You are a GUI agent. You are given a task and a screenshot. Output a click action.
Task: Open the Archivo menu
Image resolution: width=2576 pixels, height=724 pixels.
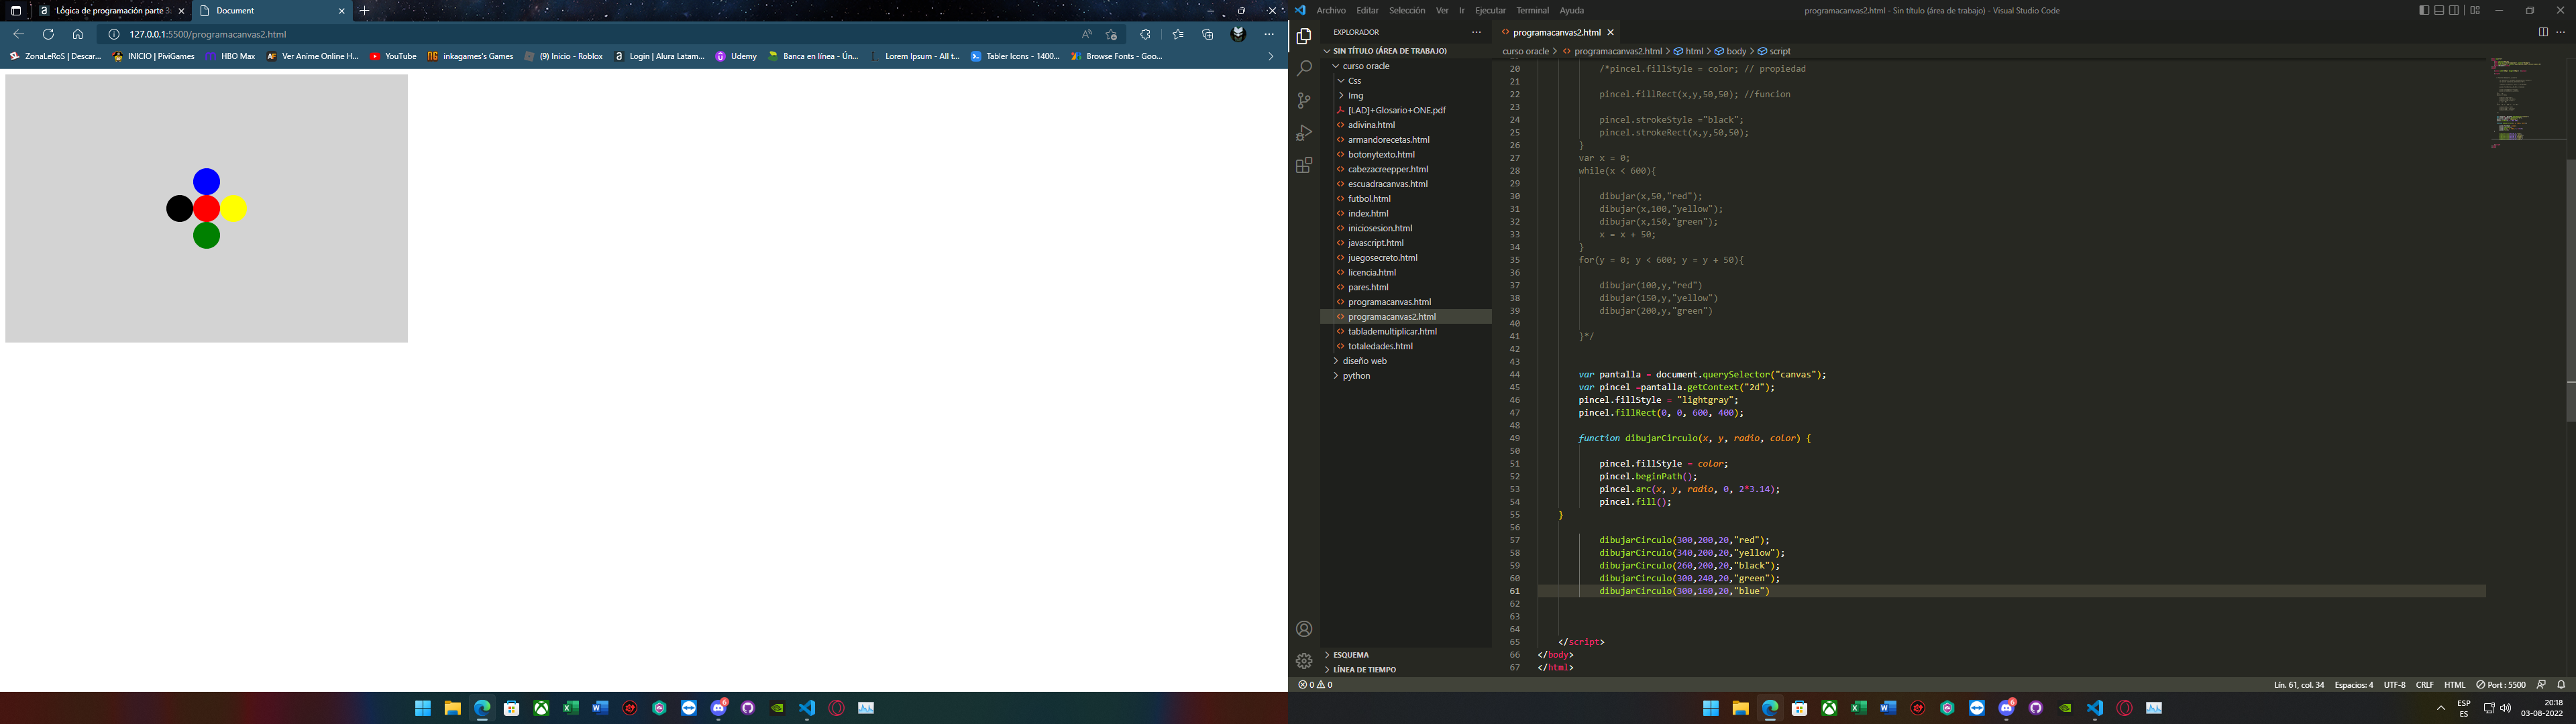pos(1331,11)
